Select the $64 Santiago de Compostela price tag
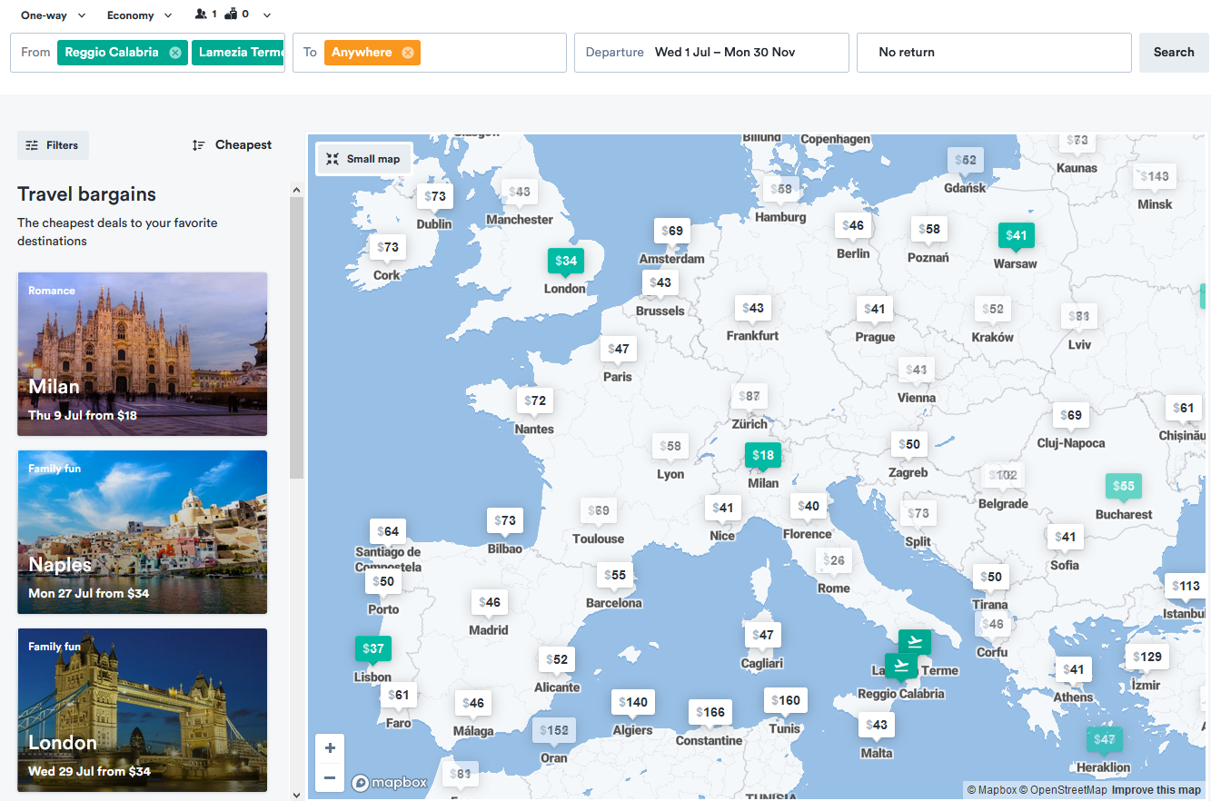1211x801 pixels. coord(388,531)
